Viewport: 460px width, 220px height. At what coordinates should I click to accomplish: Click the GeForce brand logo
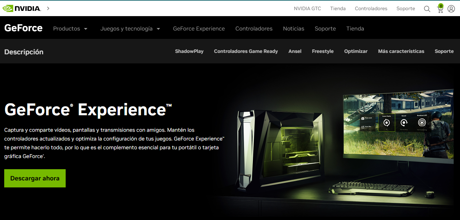(23, 28)
